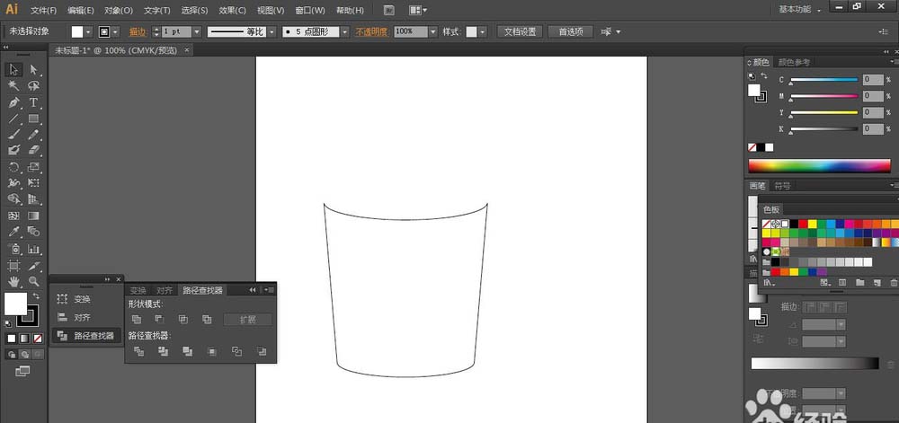The height and width of the screenshot is (423, 899).
Task: Switch to the 符号 tab
Action: (783, 186)
